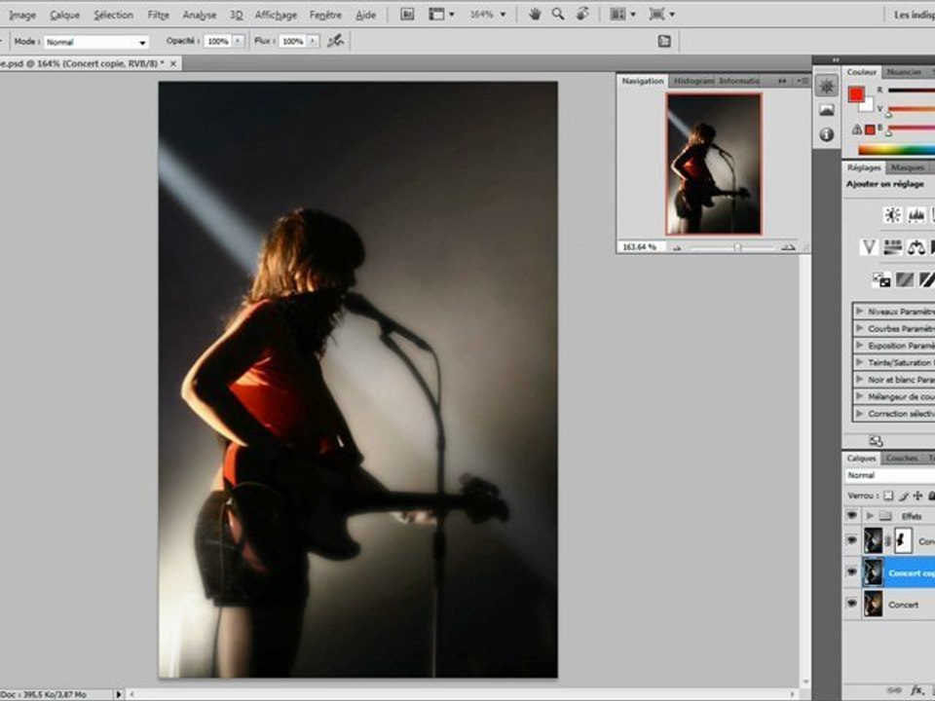The width and height of the screenshot is (935, 701).
Task: Zoom out using small mountains icon in Navigation
Action: [678, 247]
